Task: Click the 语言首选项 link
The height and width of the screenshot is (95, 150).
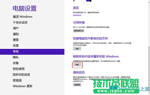Action: point(77,15)
